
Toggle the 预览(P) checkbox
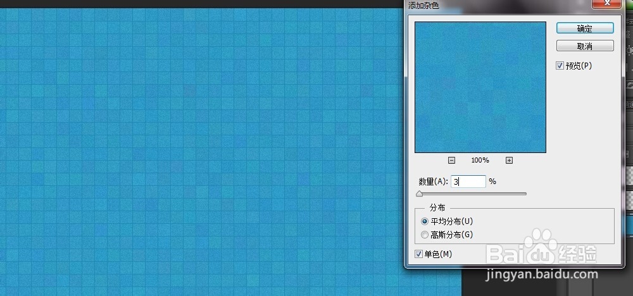560,66
